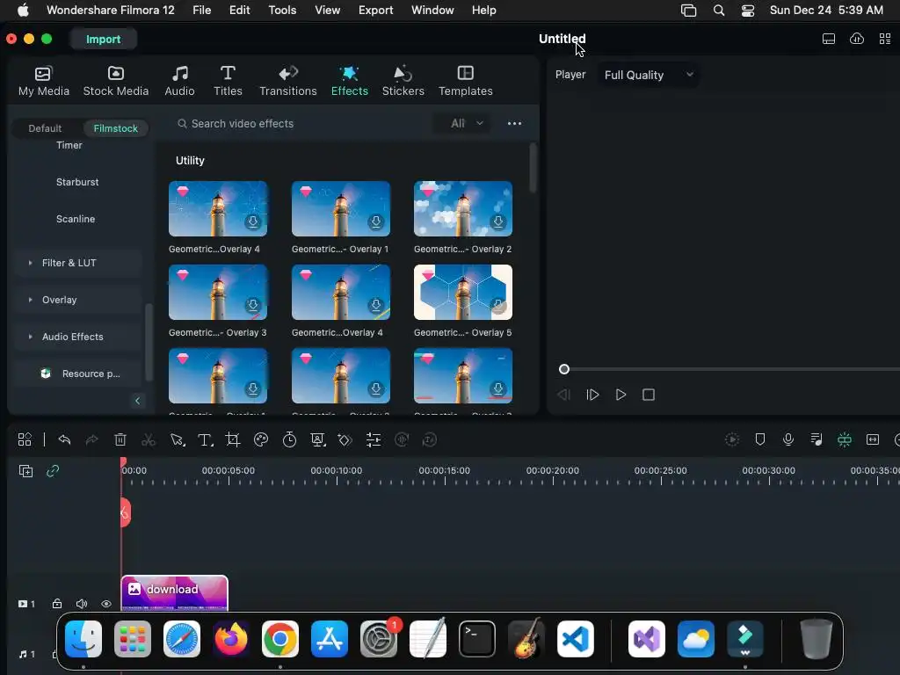
Task: Open the adjust sliders tool
Action: point(374,439)
